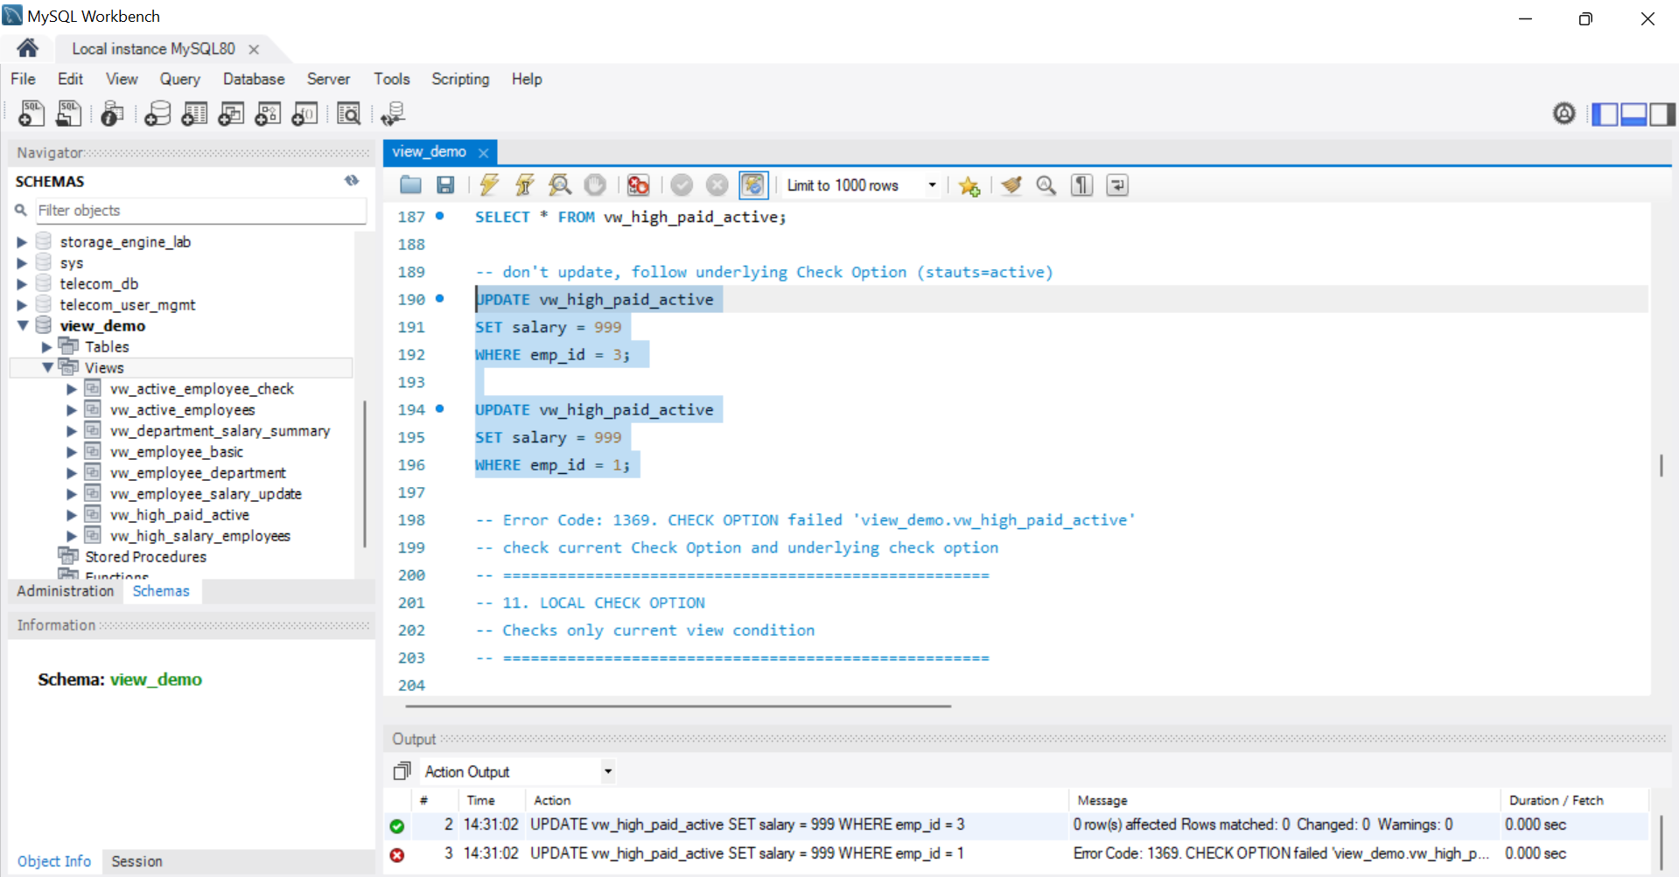Image resolution: width=1679 pixels, height=877 pixels.
Task: Close Local instance MySQL80 connection tab
Action: tap(254, 49)
